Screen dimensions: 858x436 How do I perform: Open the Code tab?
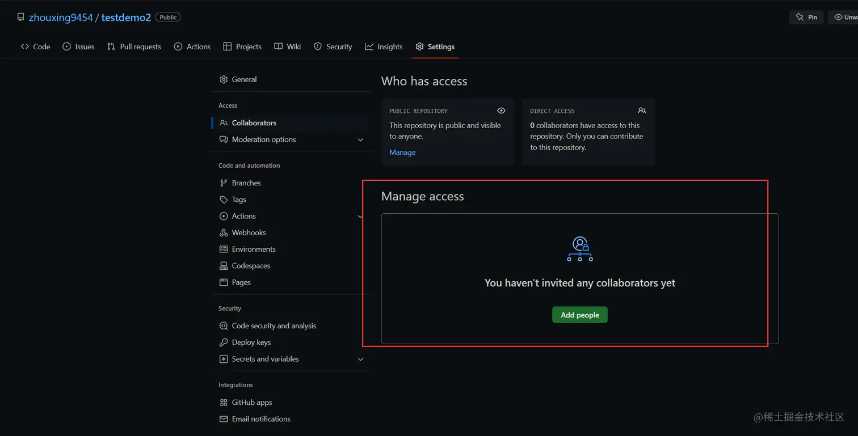(35, 46)
